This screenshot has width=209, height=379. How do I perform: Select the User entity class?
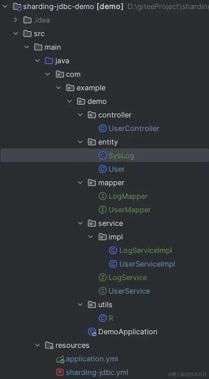coord(116,169)
